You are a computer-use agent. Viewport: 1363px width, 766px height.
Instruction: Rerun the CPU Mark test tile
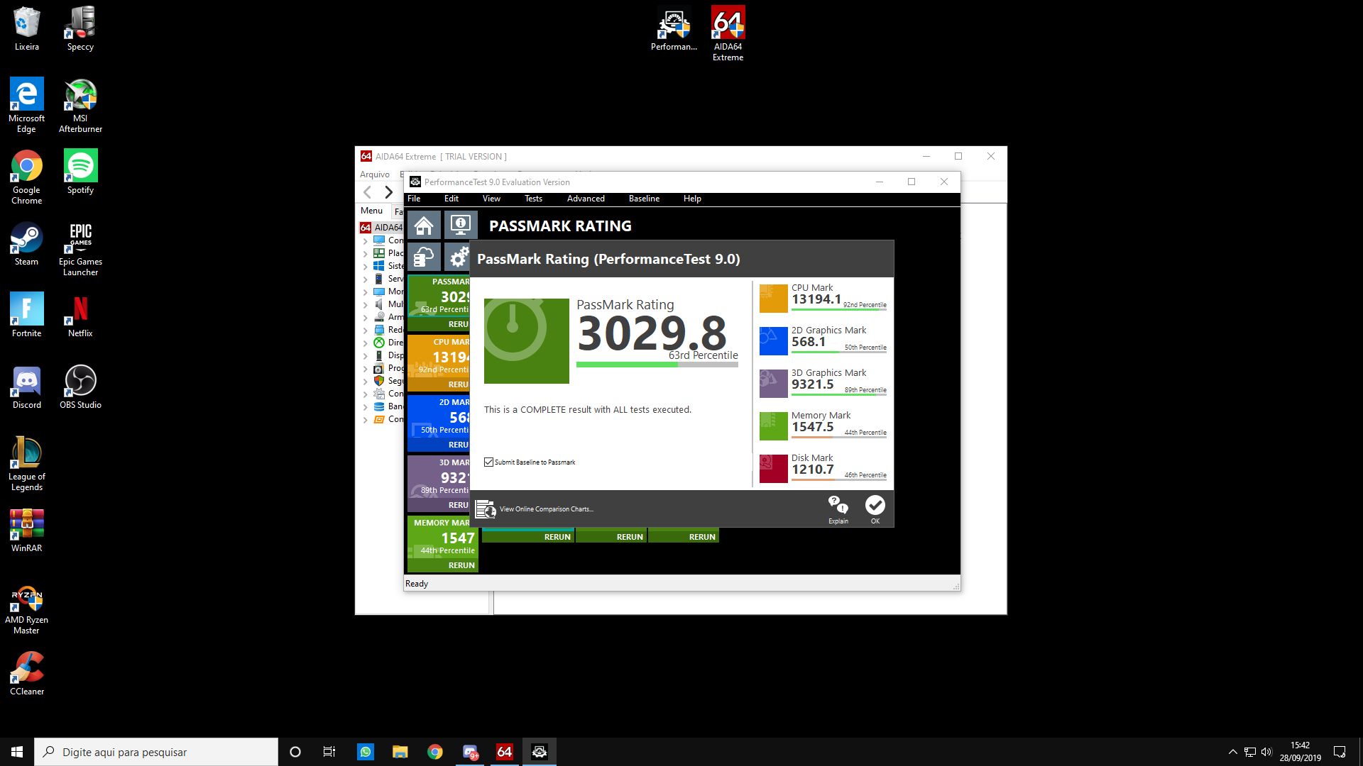[458, 384]
